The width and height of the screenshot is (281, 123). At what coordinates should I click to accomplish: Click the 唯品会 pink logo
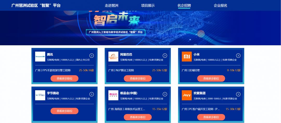pyautogui.click(x=113, y=95)
